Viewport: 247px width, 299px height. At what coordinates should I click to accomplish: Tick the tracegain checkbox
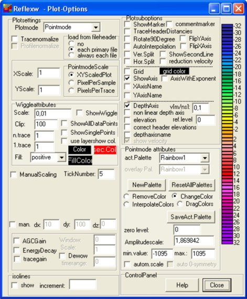click(17, 259)
